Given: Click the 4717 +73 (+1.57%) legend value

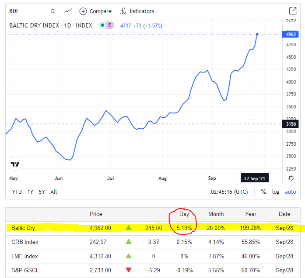Looking at the screenshot, I should (141, 26).
